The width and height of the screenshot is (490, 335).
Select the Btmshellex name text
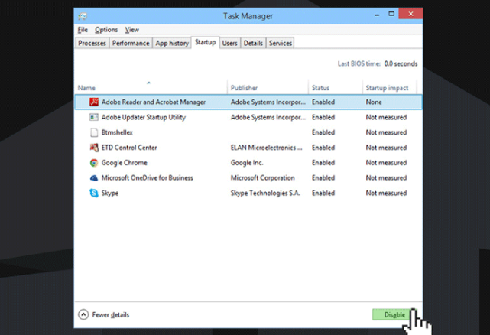pos(117,132)
